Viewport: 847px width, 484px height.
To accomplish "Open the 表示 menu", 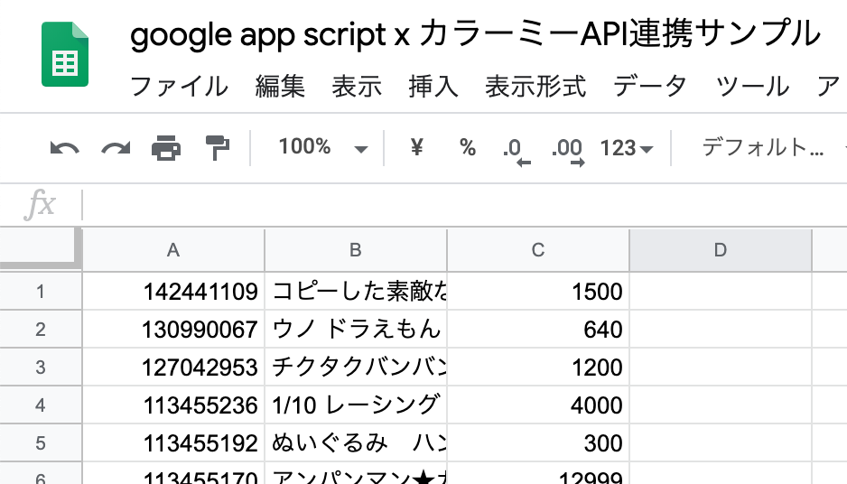I will (357, 87).
